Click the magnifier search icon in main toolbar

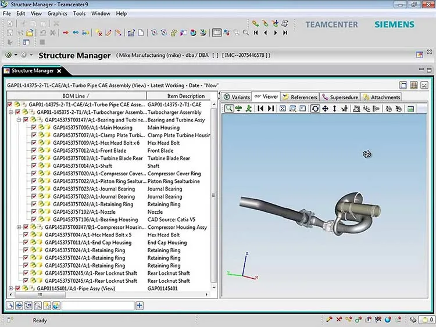click(x=246, y=33)
